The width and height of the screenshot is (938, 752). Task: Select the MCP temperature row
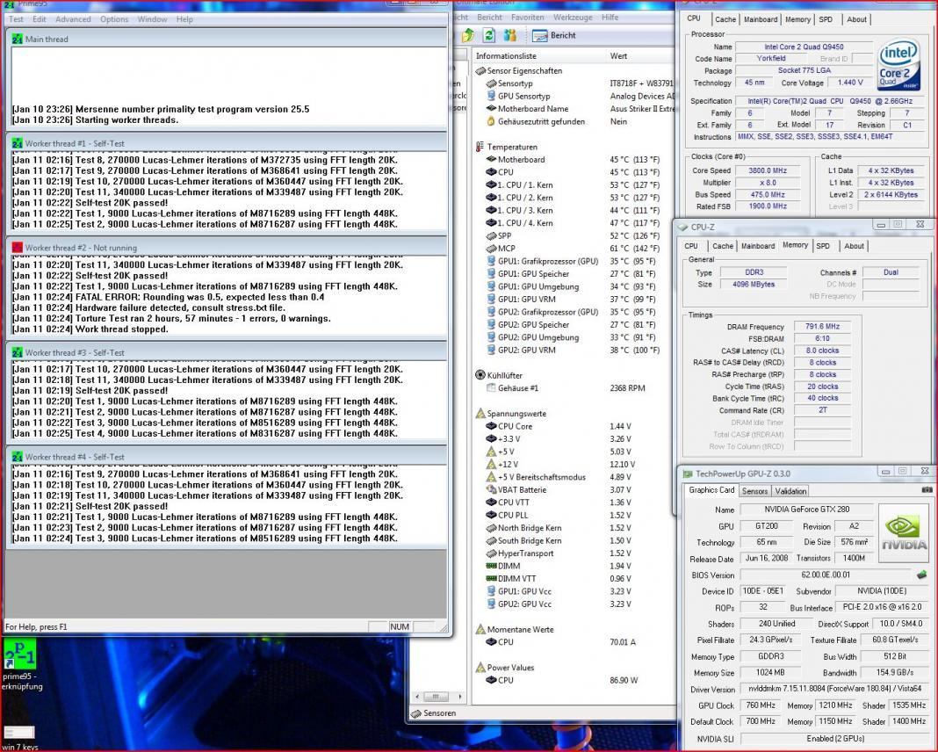(x=573, y=249)
